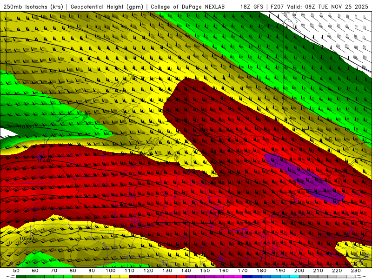The height and width of the screenshot is (279, 372).
Task: Click the 170 value on the color scale
Action: (x=243, y=271)
